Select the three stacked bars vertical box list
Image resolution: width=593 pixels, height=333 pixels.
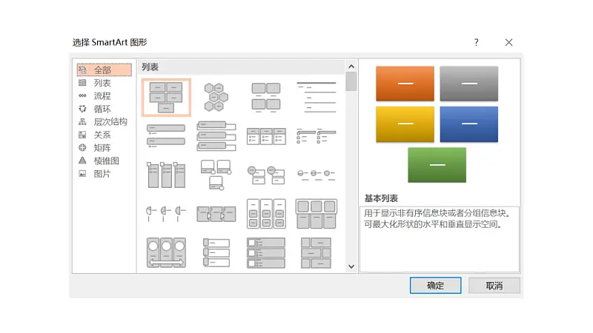[216, 135]
